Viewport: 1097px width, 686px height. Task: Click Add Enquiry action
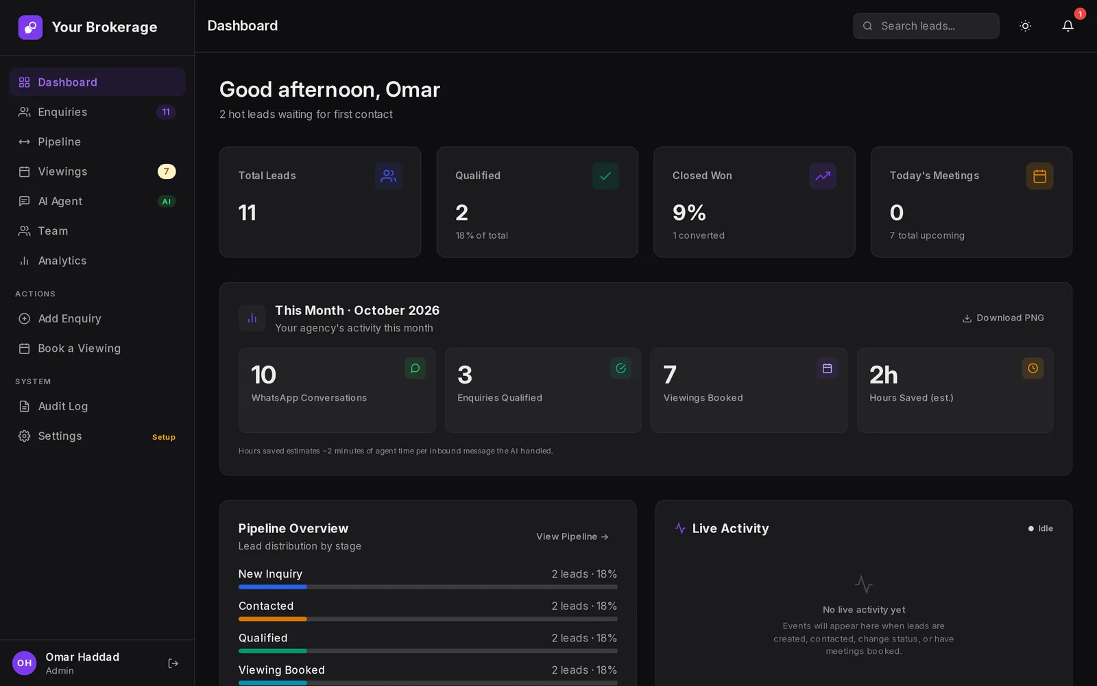click(97, 318)
